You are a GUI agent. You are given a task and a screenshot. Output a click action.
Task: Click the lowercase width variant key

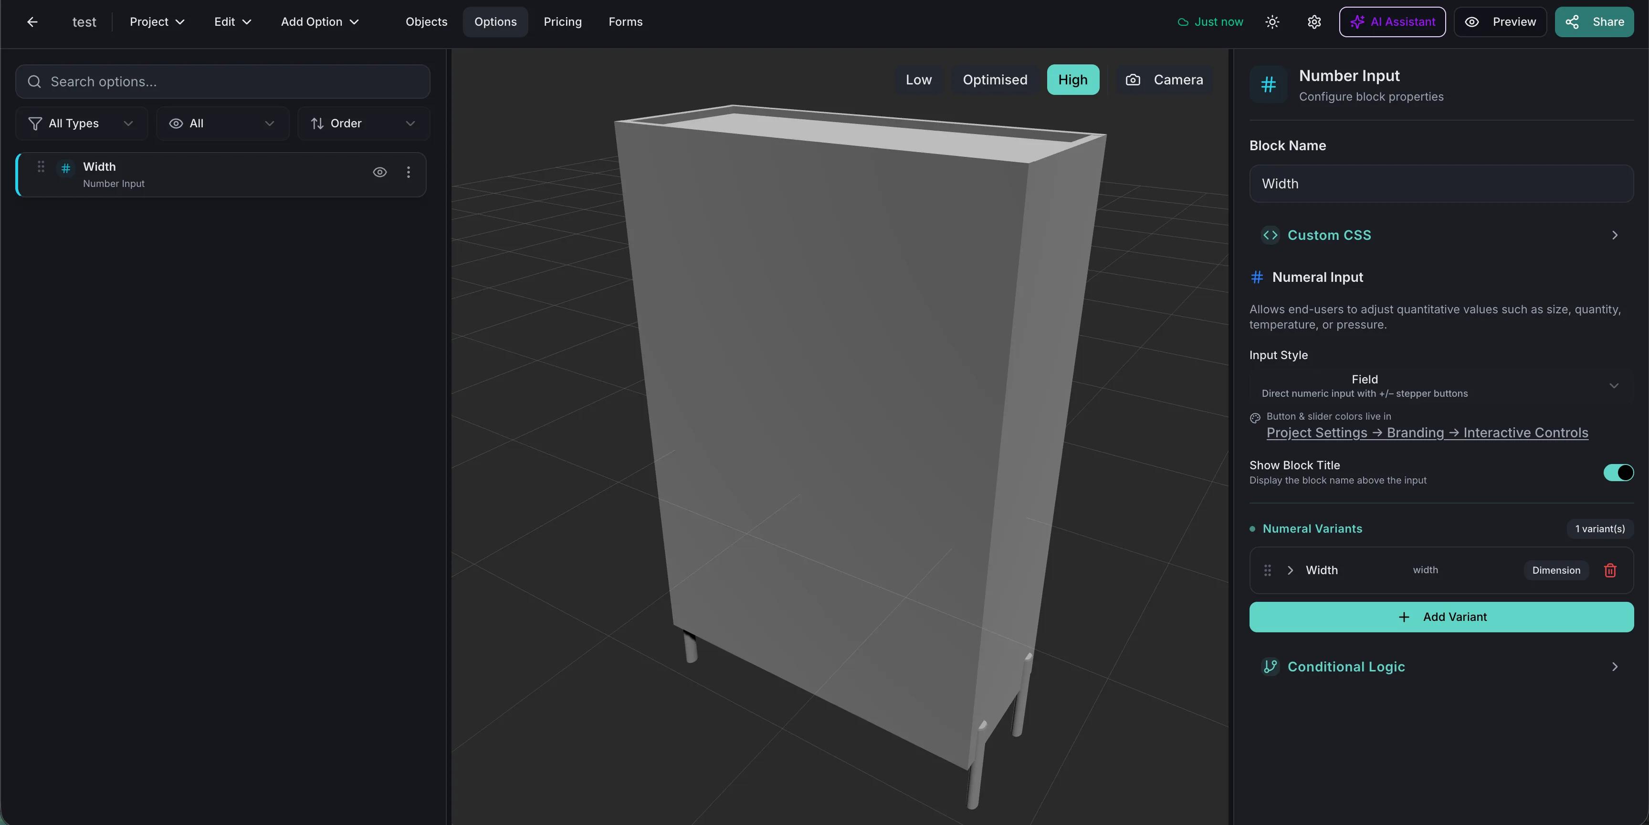click(x=1425, y=570)
